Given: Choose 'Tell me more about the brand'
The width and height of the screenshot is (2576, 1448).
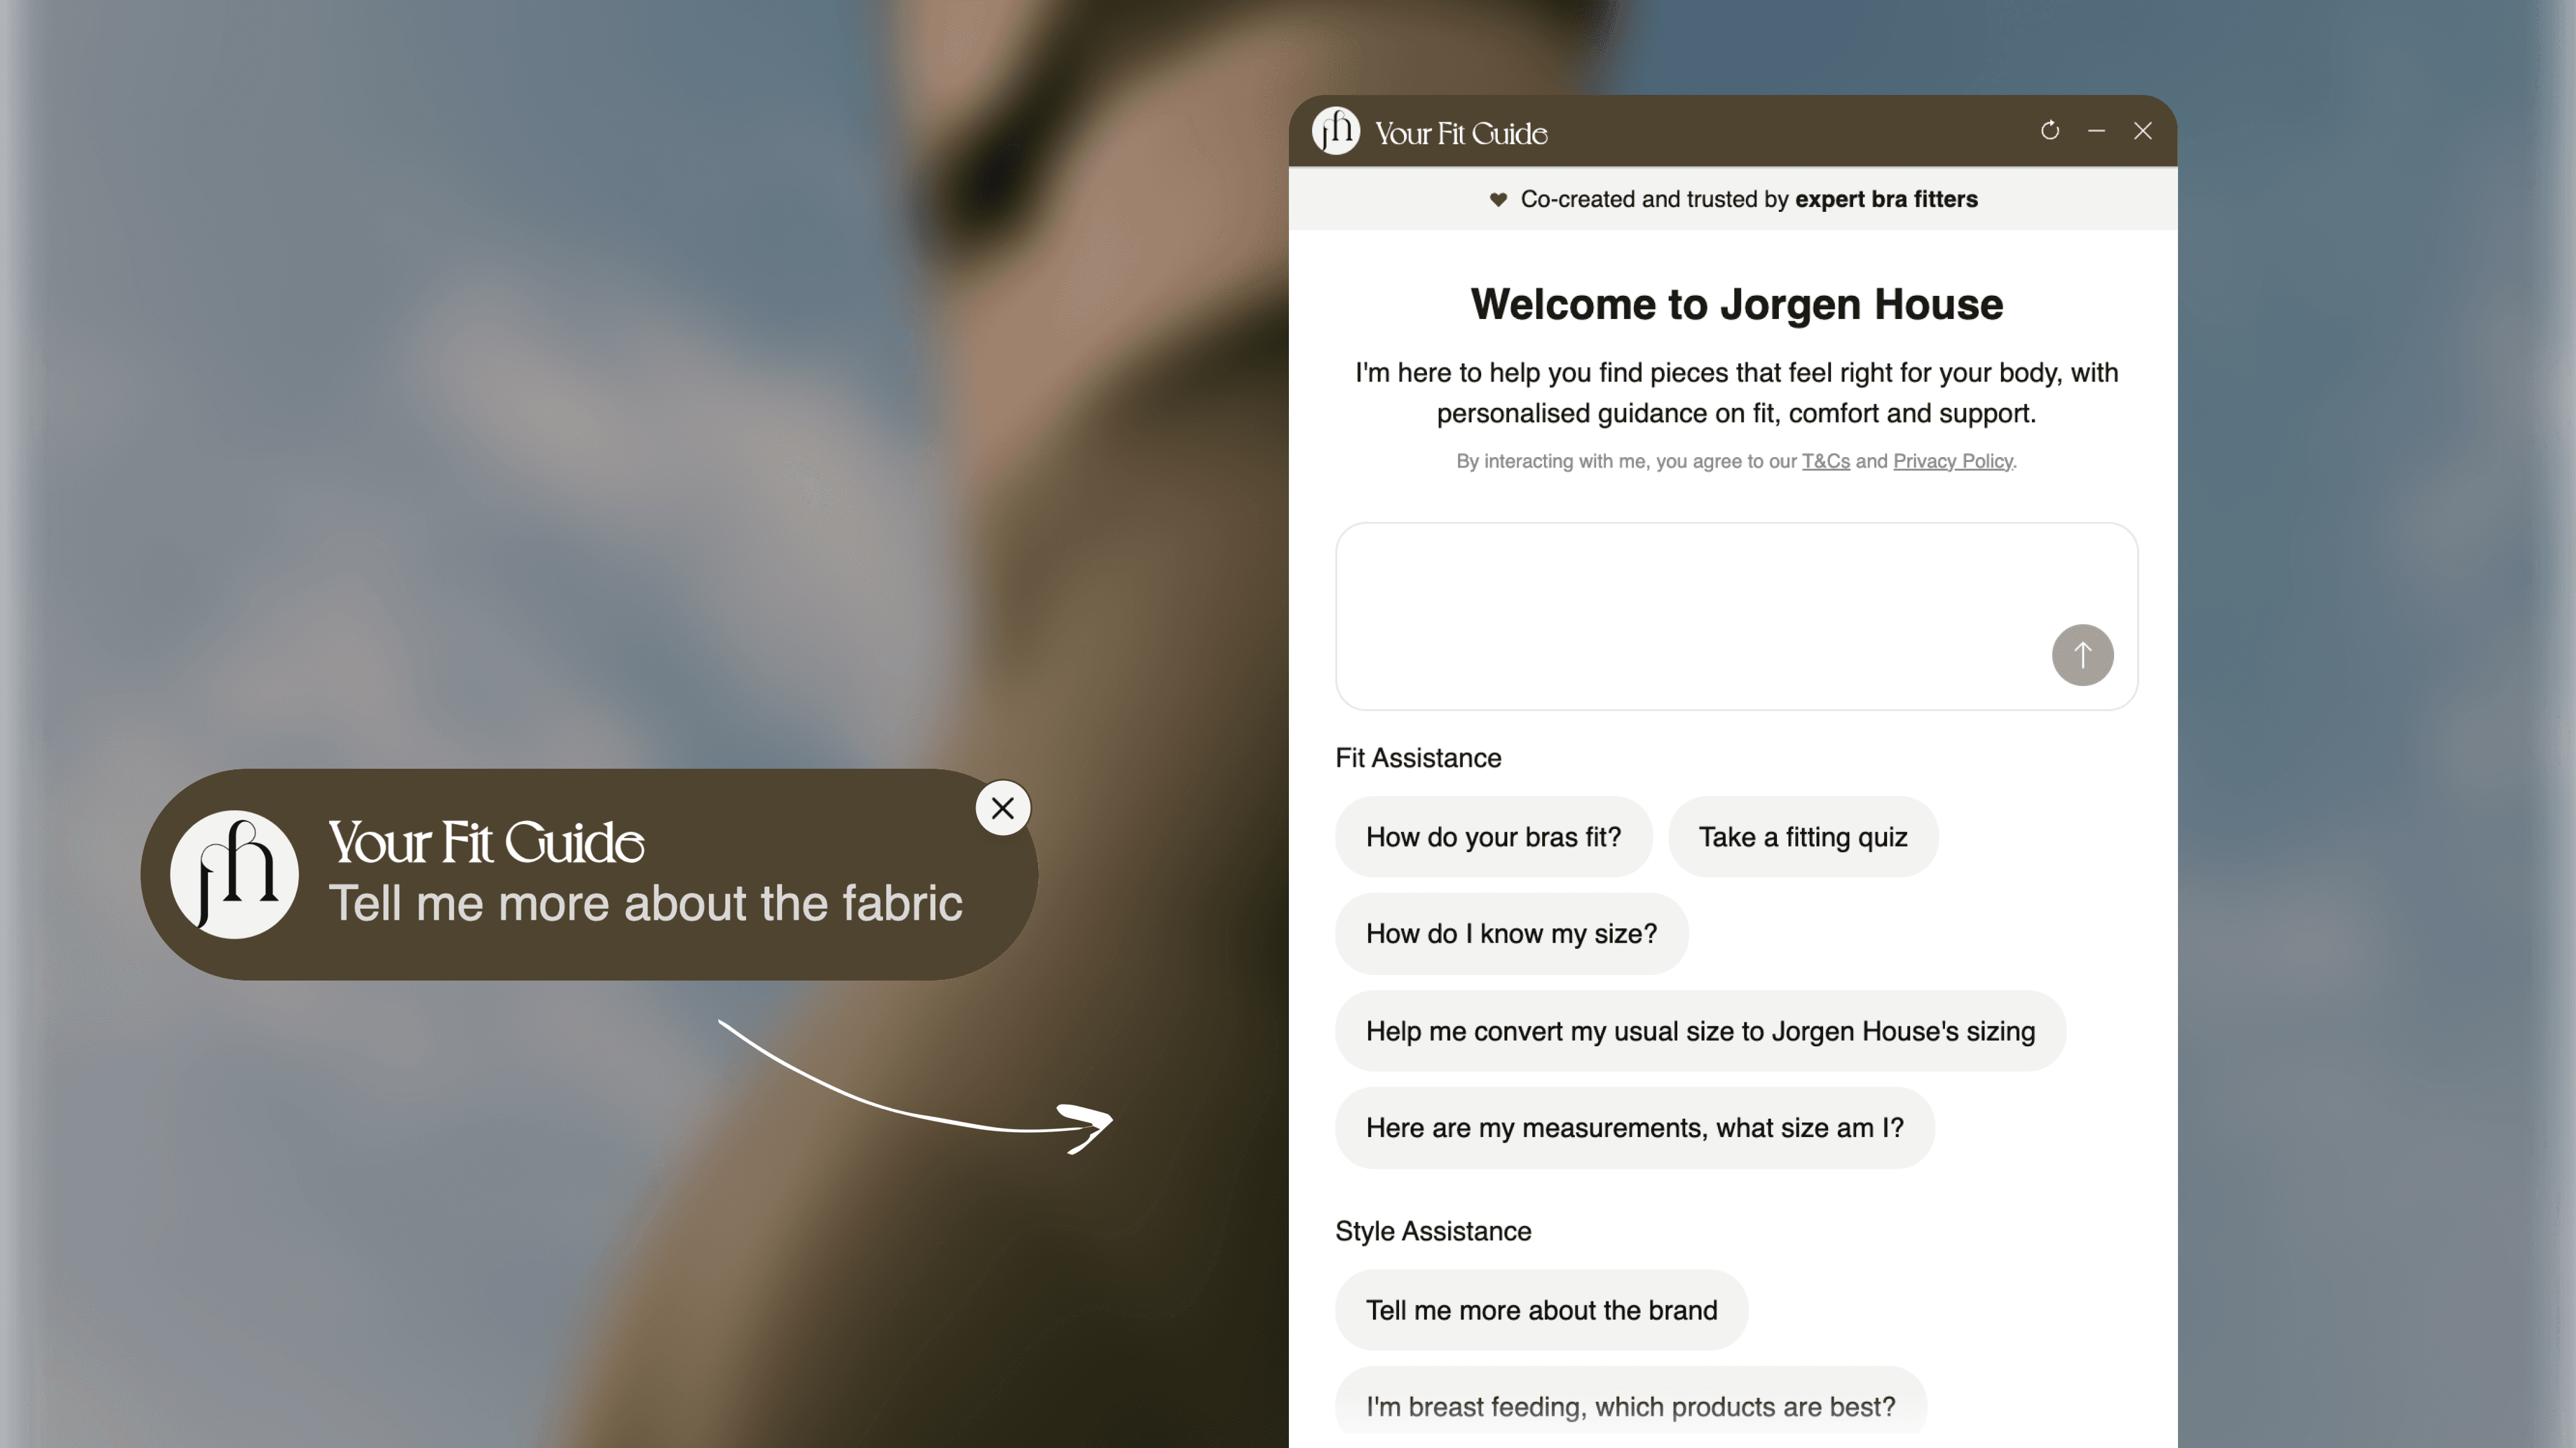Looking at the screenshot, I should click(1541, 1310).
